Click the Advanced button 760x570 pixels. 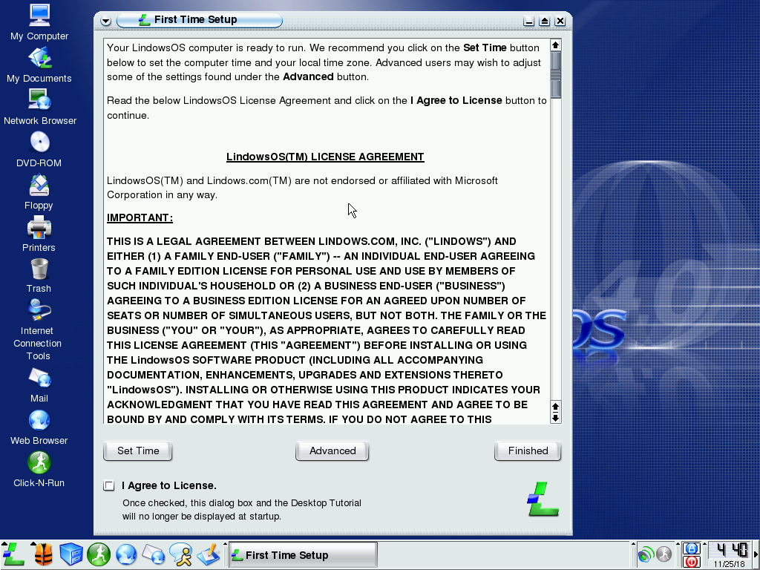332,451
